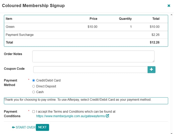Click the Start Over back arrow
The image size is (174, 134).
click(x=14, y=127)
